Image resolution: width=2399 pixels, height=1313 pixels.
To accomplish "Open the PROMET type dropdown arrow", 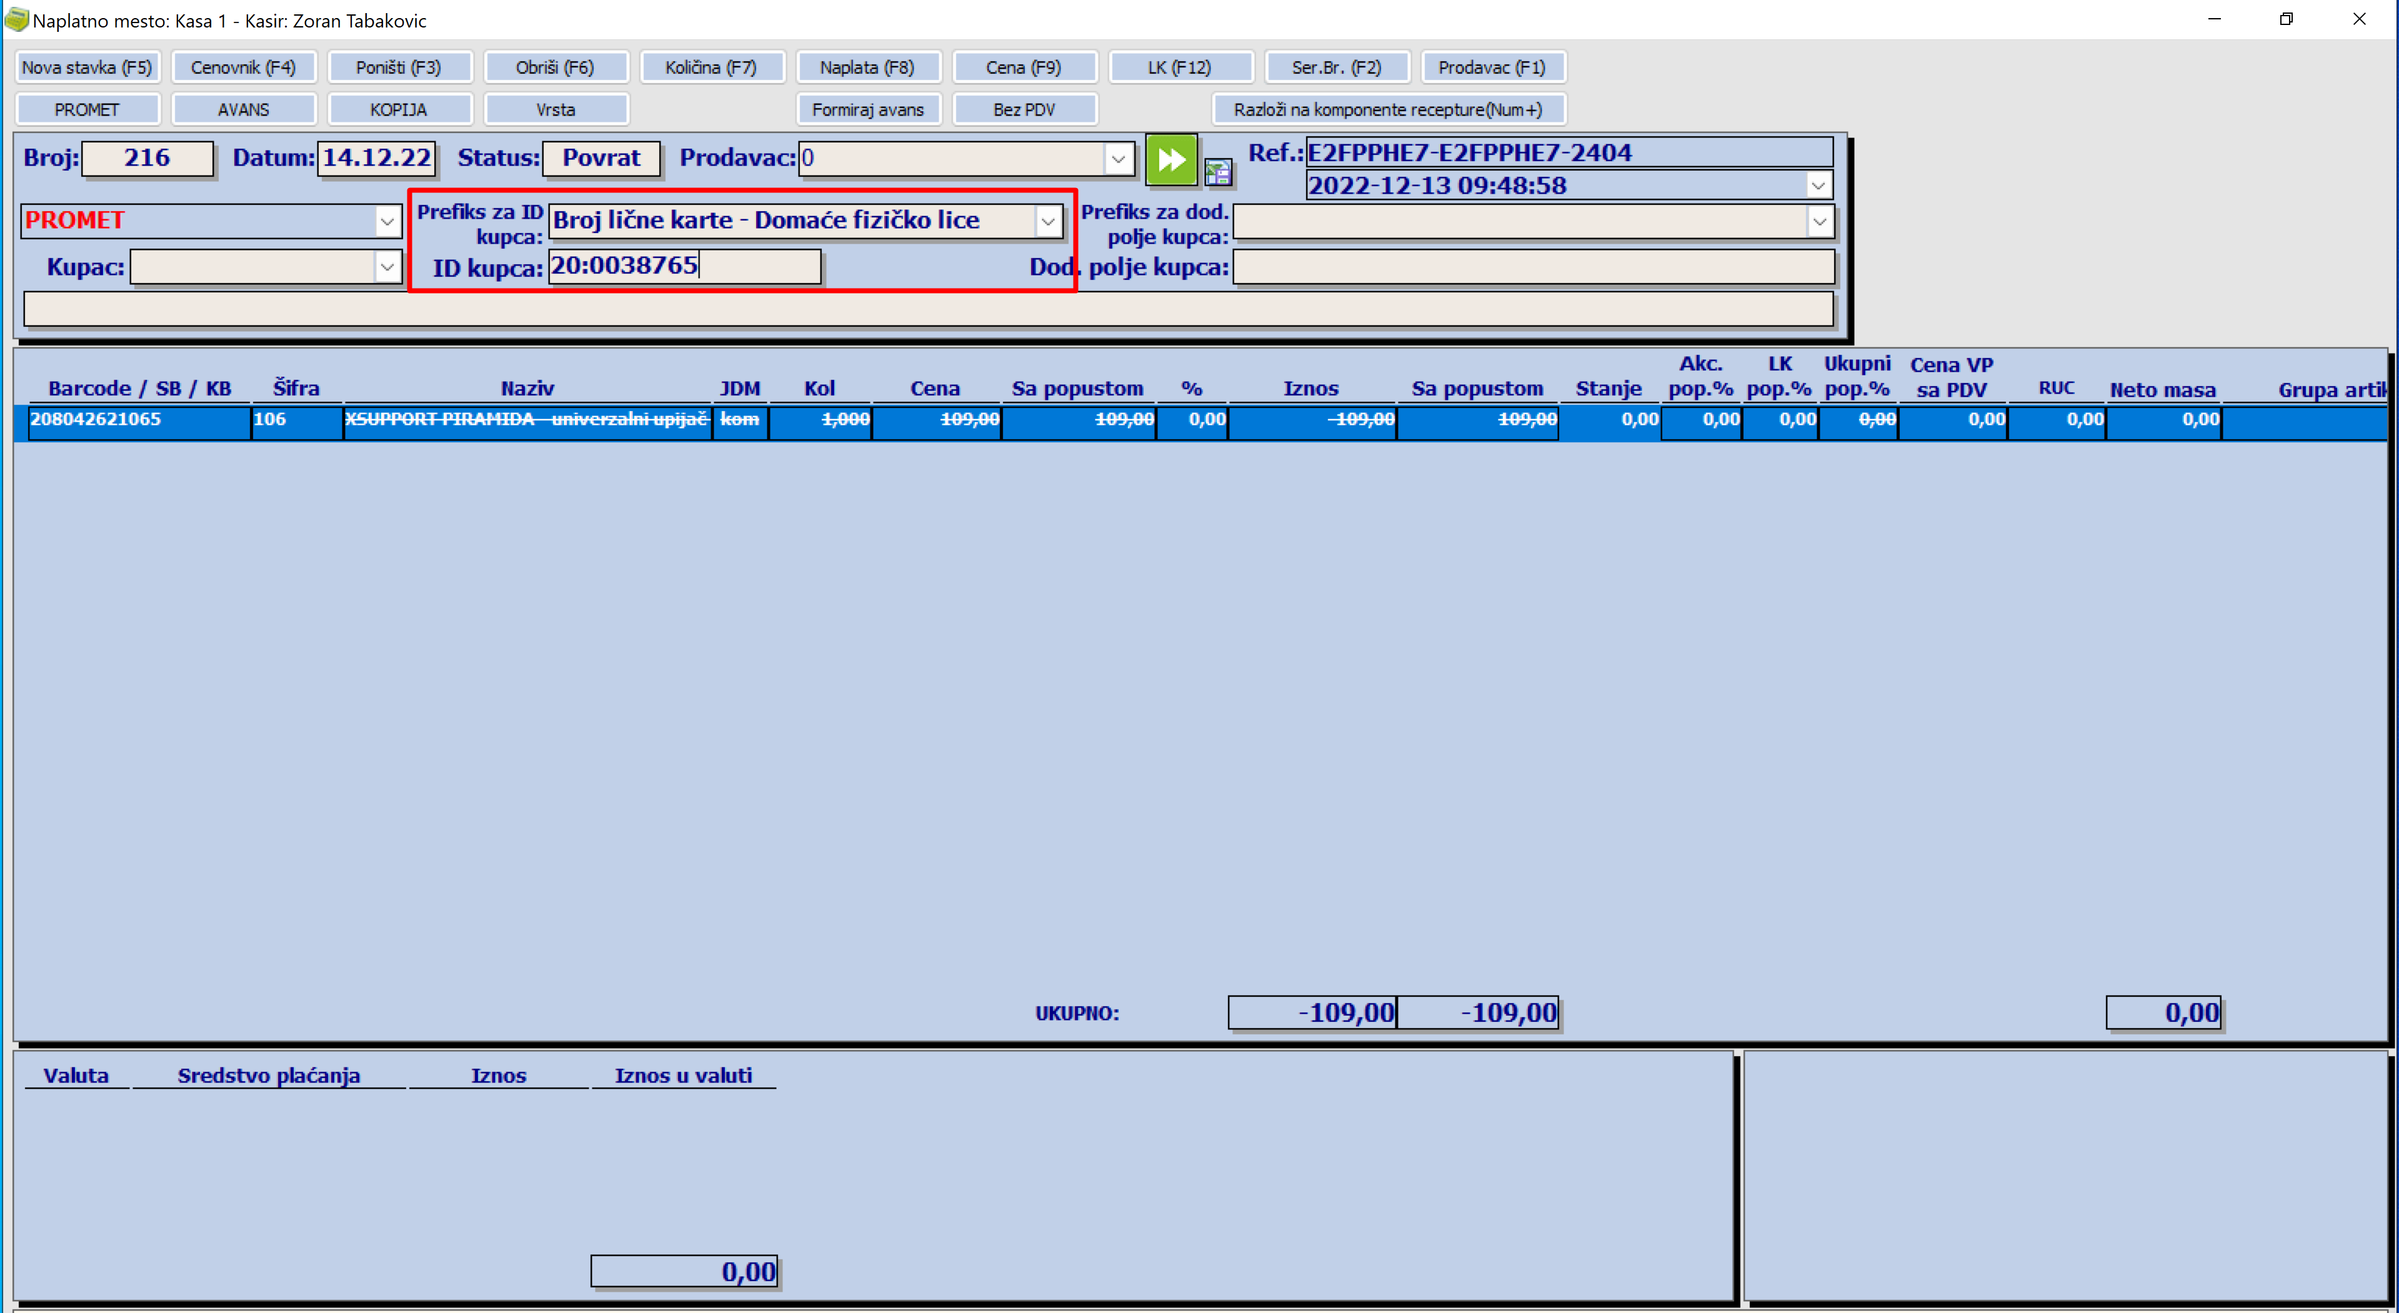I will (387, 222).
